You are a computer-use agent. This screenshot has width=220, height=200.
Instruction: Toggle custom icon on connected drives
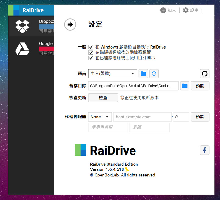click(x=91, y=58)
